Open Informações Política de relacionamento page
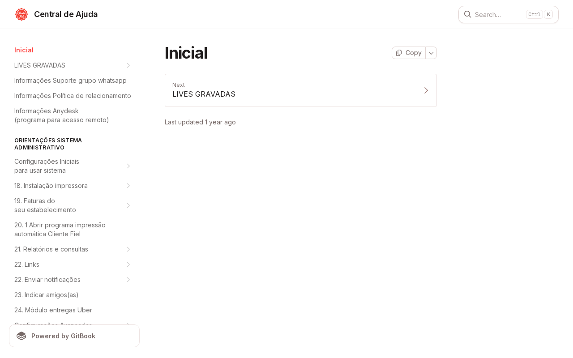 point(73,96)
